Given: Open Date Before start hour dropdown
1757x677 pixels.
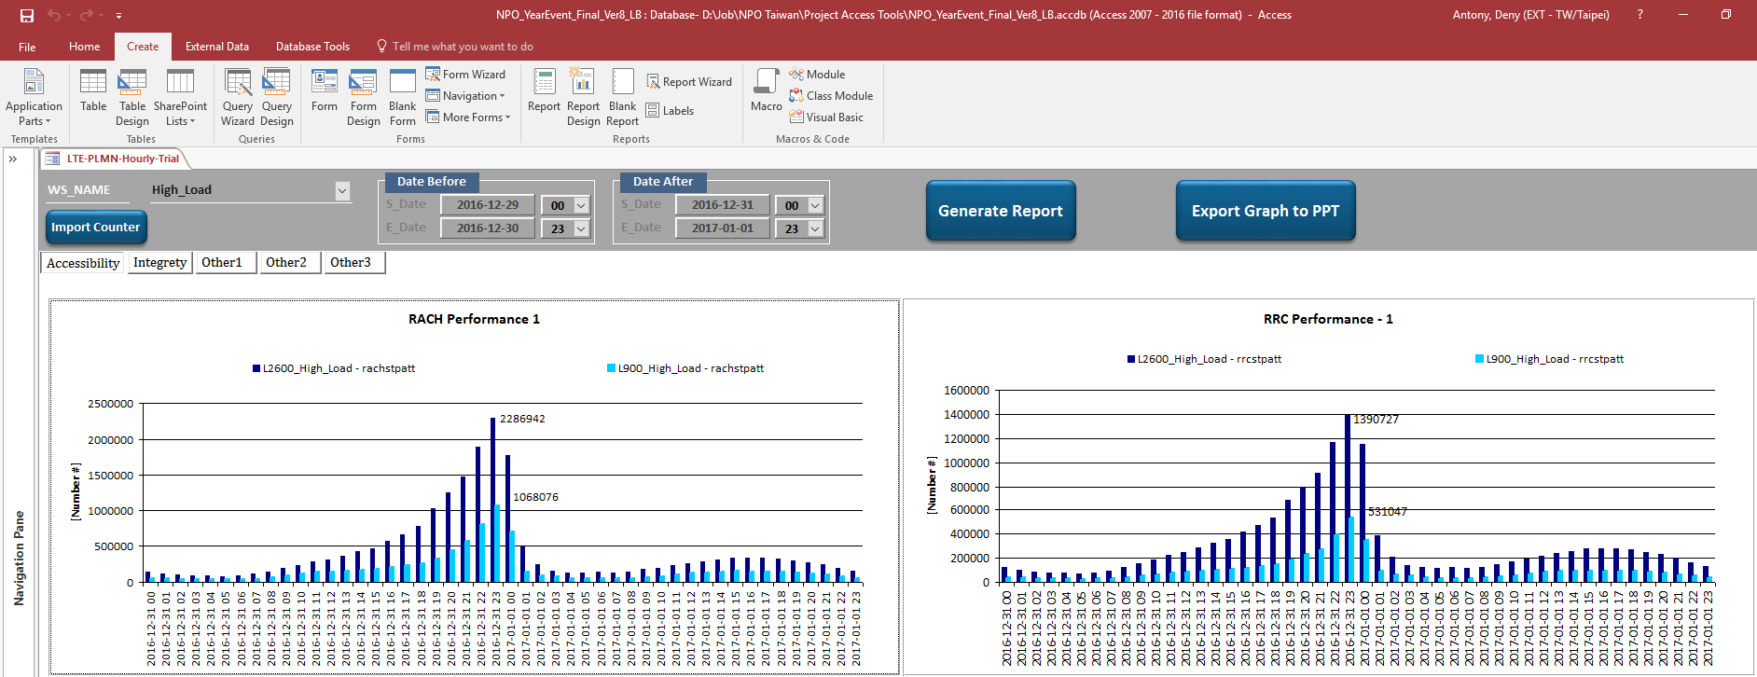Looking at the screenshot, I should [x=581, y=205].
